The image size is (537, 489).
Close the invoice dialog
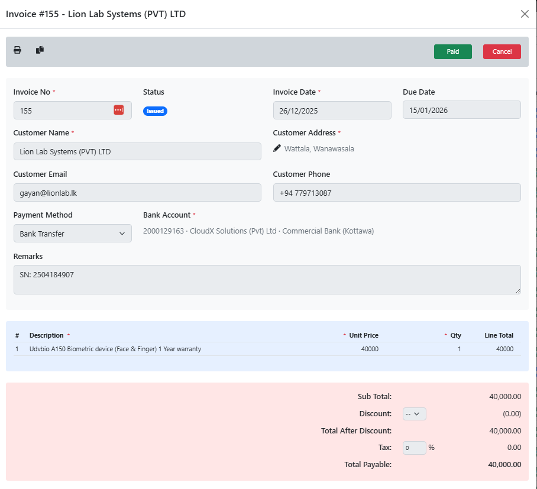point(525,14)
